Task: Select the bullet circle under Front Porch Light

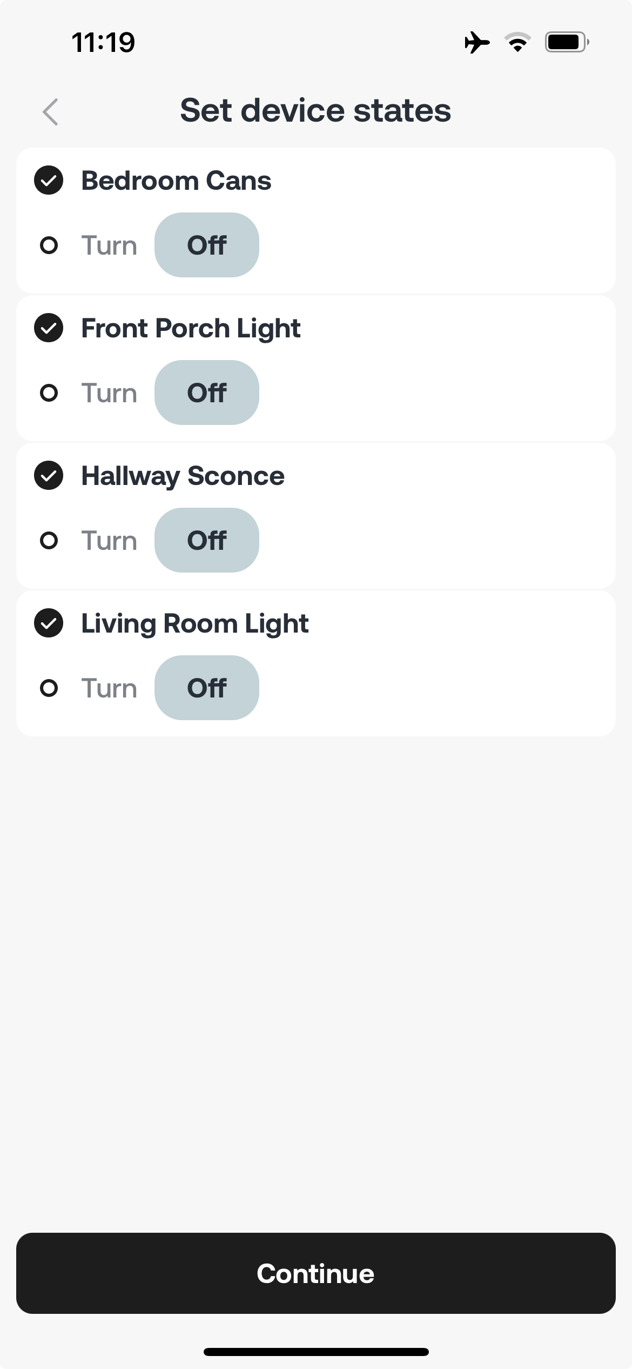Action: (49, 393)
